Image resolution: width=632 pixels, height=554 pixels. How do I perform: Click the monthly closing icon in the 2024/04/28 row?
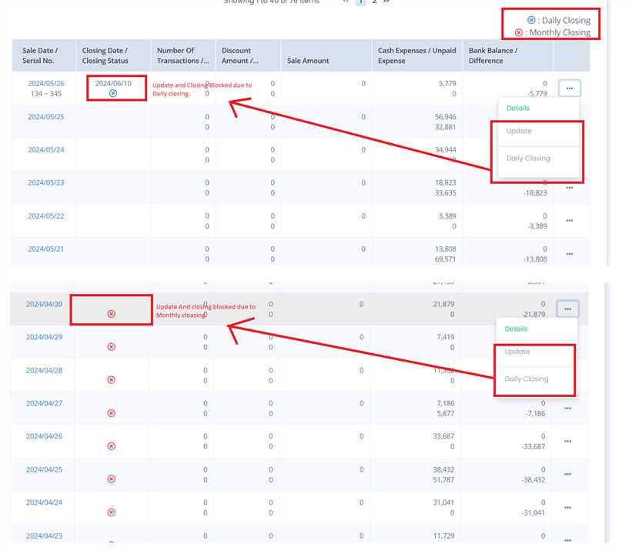[111, 379]
